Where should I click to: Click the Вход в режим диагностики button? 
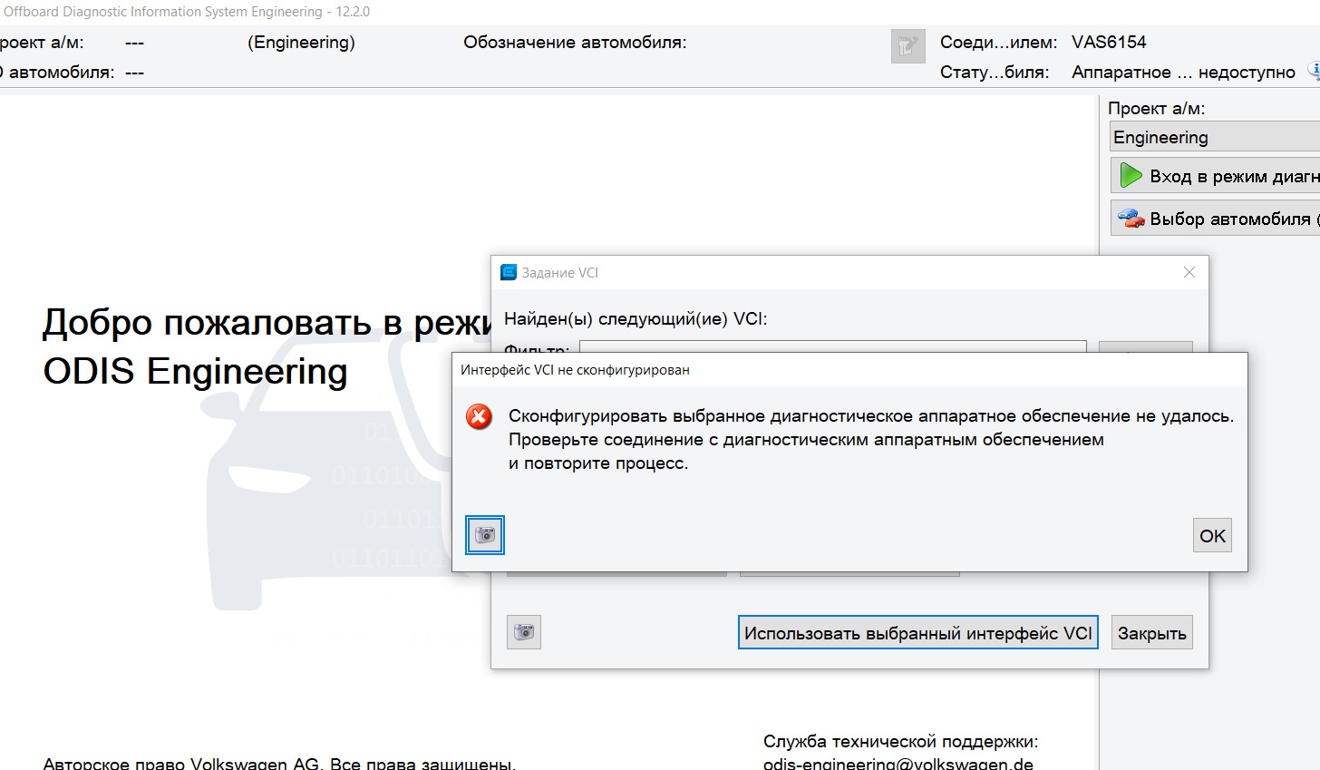tap(1215, 176)
